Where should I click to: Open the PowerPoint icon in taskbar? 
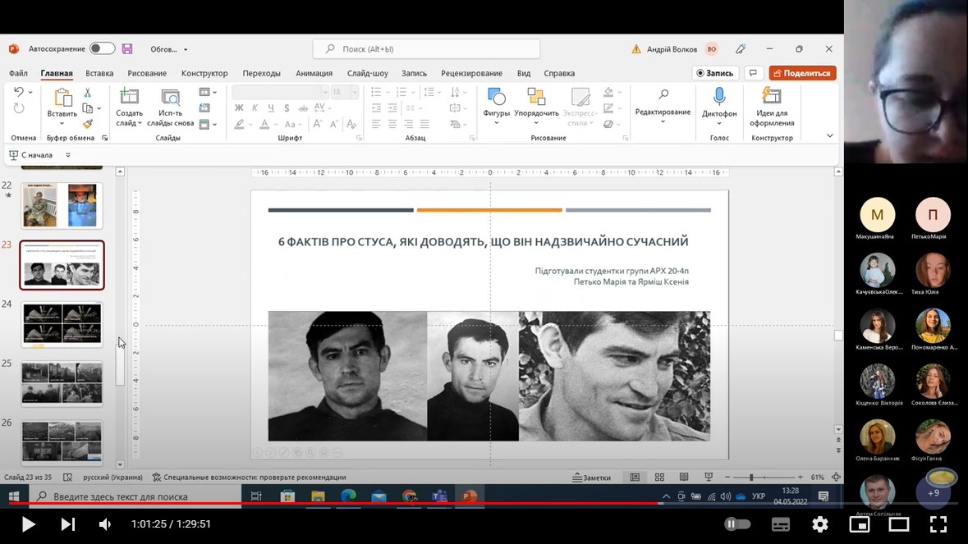pos(469,496)
